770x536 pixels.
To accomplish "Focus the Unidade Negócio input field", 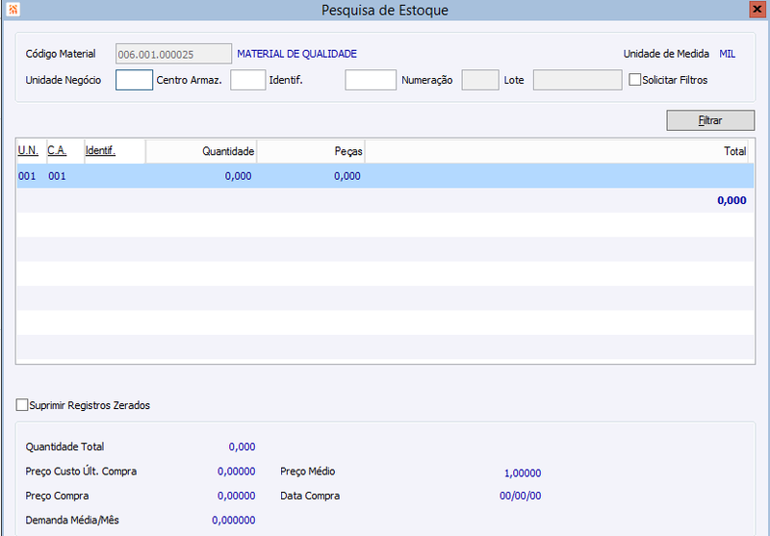I will [134, 80].
